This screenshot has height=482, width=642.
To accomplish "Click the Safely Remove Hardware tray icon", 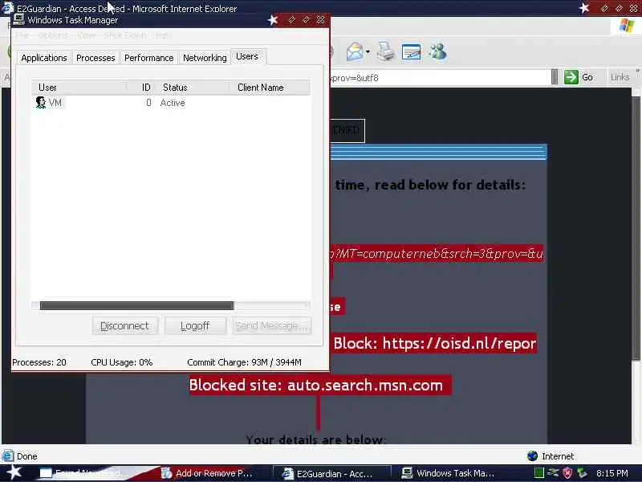I will click(x=581, y=473).
